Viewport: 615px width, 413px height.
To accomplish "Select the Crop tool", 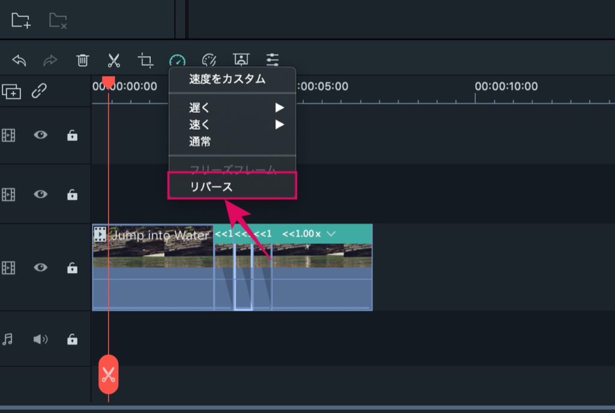I will [145, 61].
